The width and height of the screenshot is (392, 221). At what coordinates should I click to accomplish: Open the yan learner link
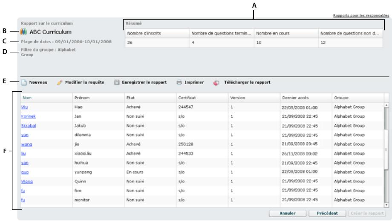pyautogui.click(x=25, y=163)
